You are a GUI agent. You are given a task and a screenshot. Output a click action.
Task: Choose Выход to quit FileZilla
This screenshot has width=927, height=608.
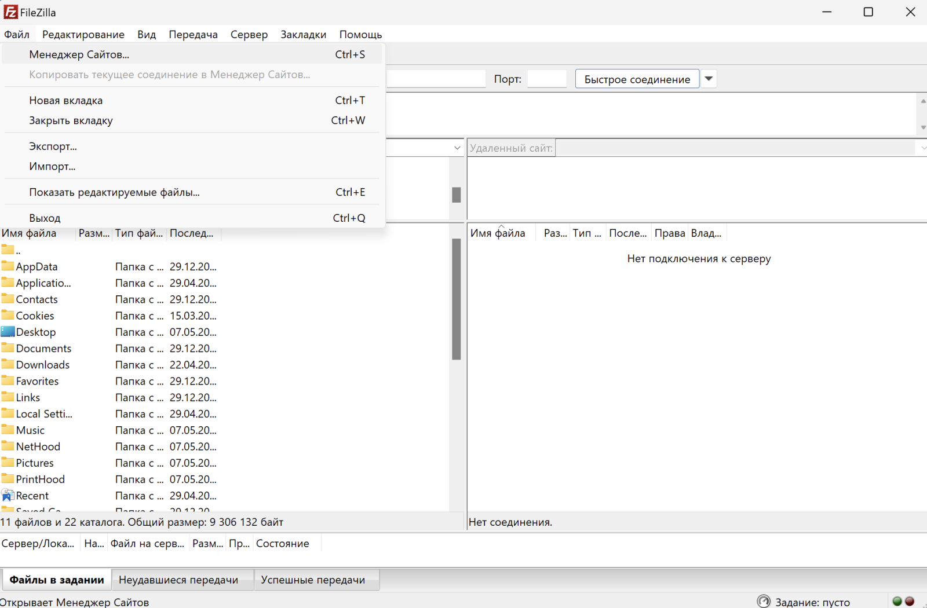pos(194,218)
